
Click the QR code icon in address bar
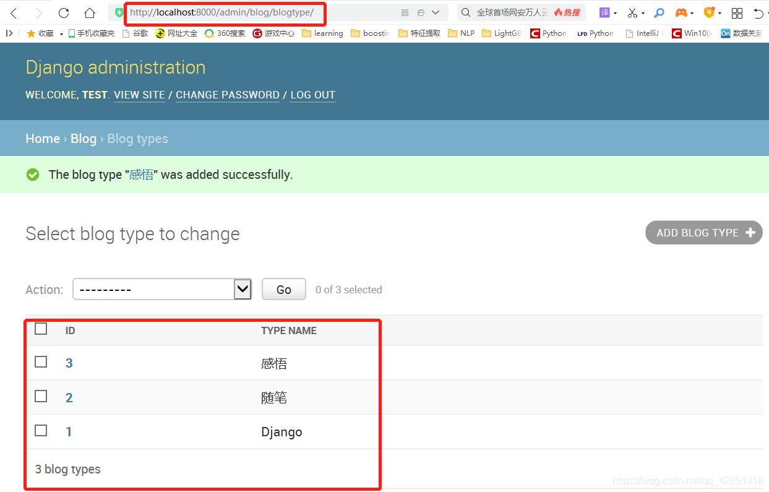tap(405, 12)
